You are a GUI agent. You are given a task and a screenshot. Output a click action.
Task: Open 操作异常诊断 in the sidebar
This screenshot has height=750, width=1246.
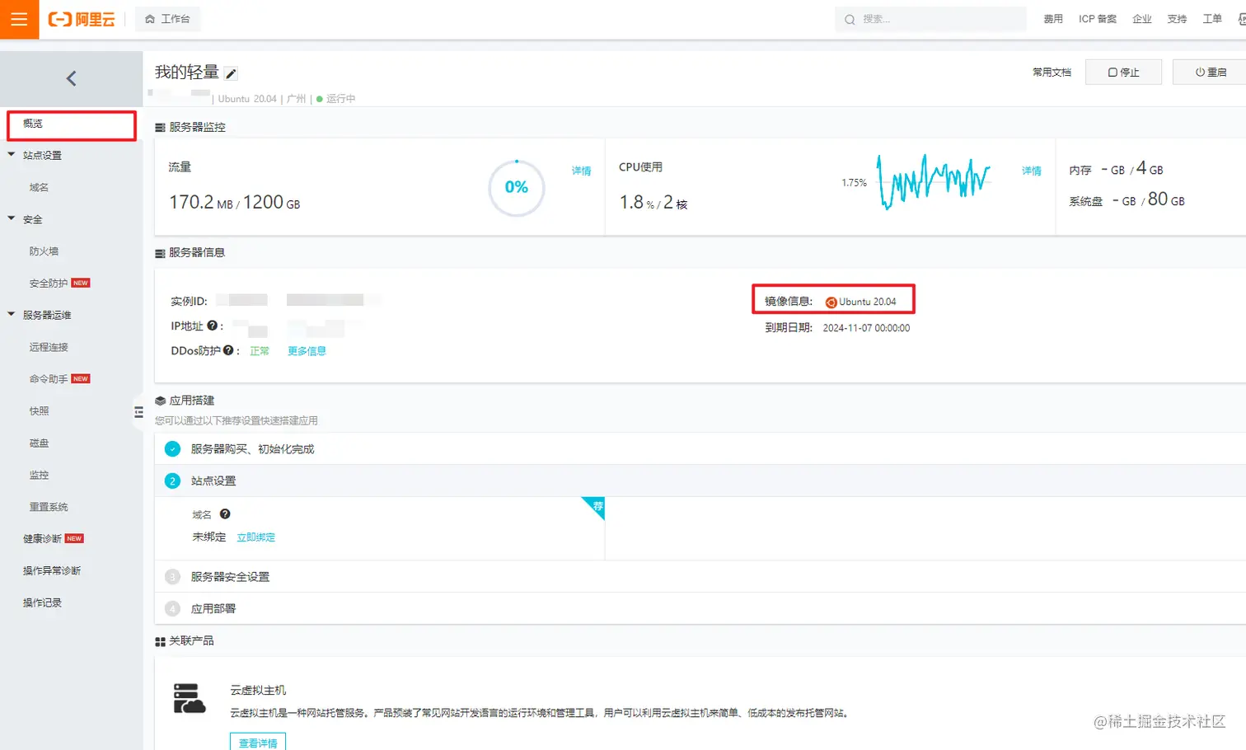coord(52,570)
